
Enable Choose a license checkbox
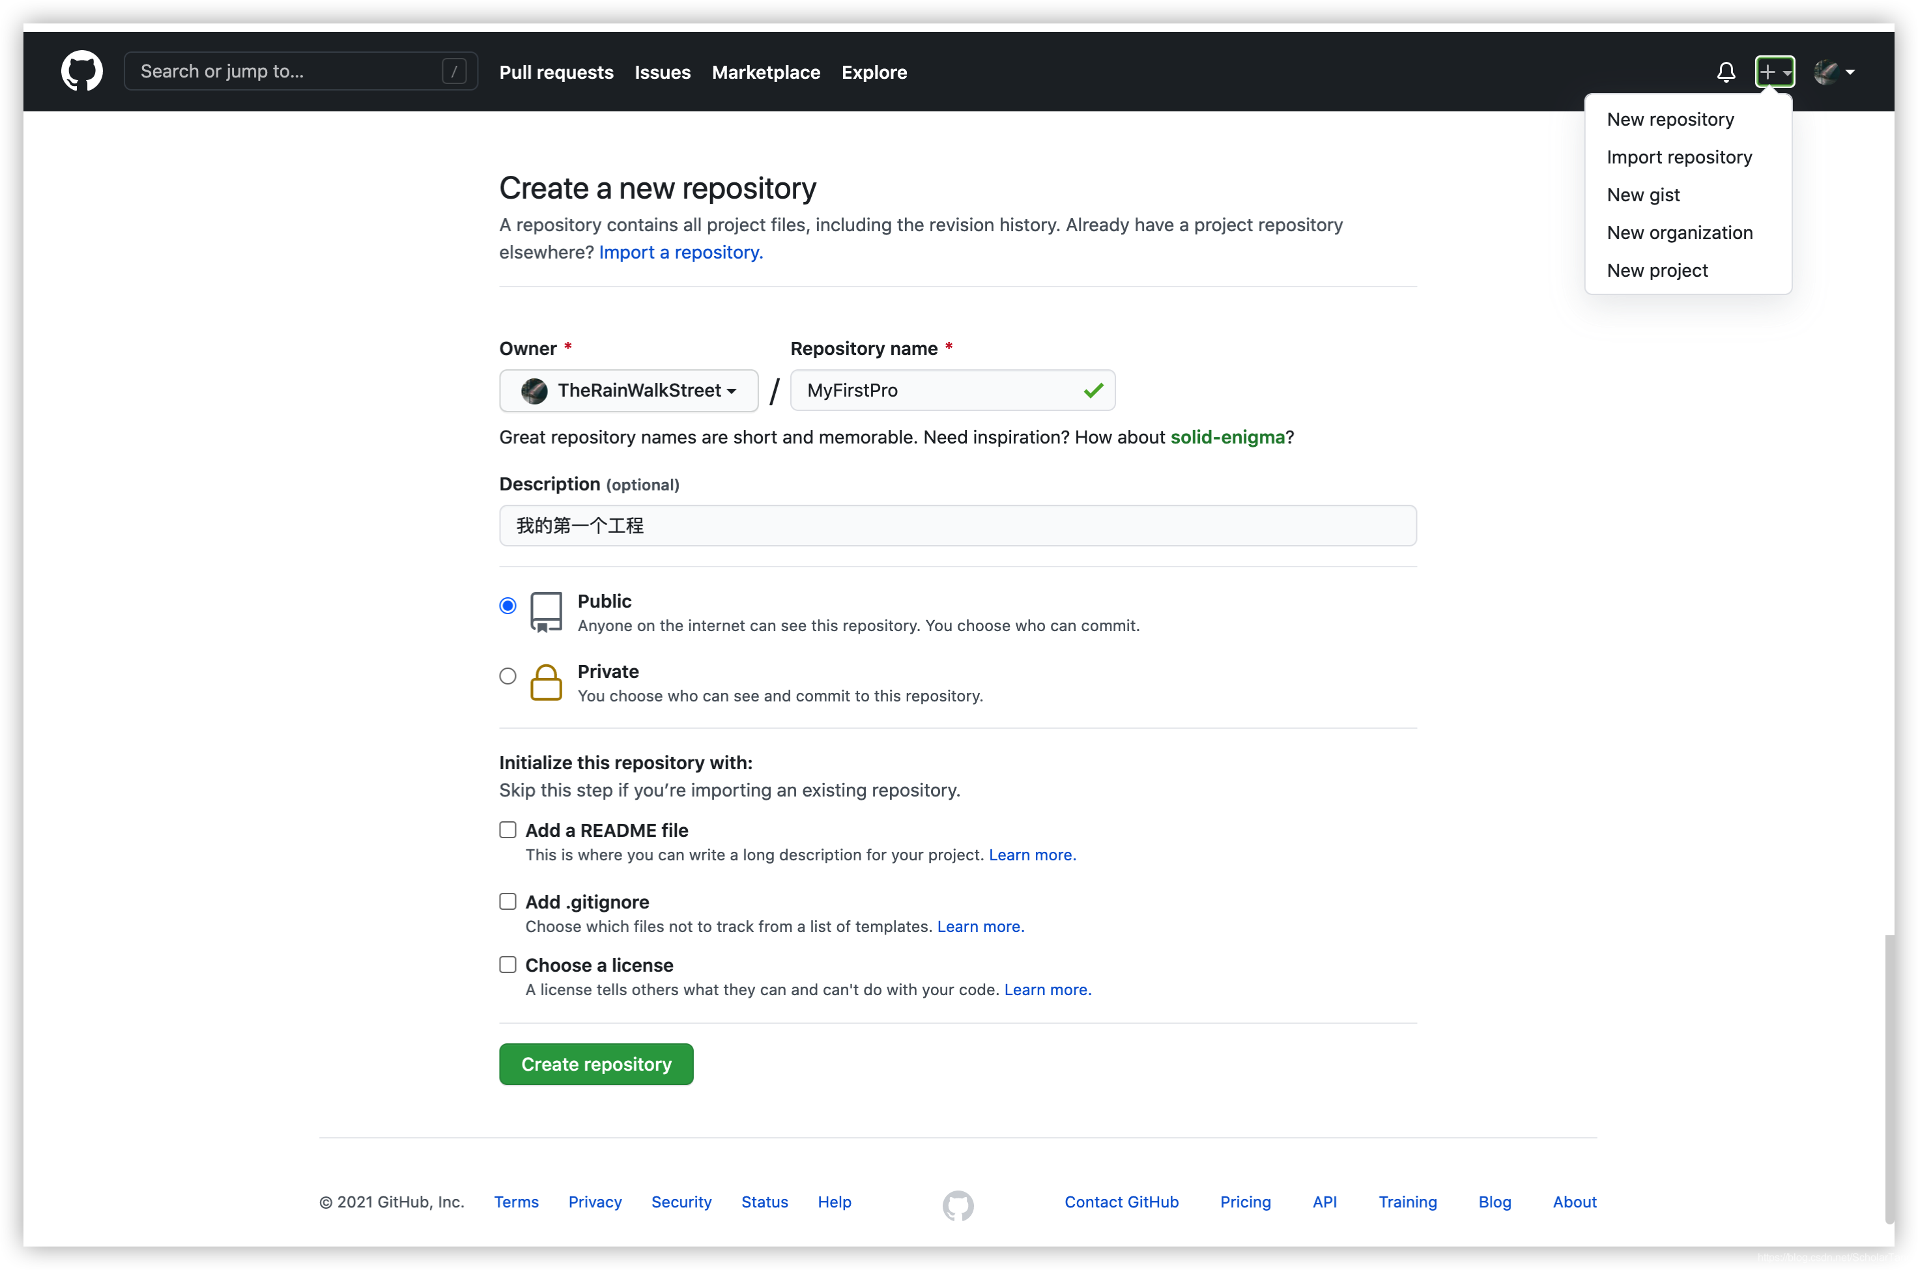[x=507, y=964]
